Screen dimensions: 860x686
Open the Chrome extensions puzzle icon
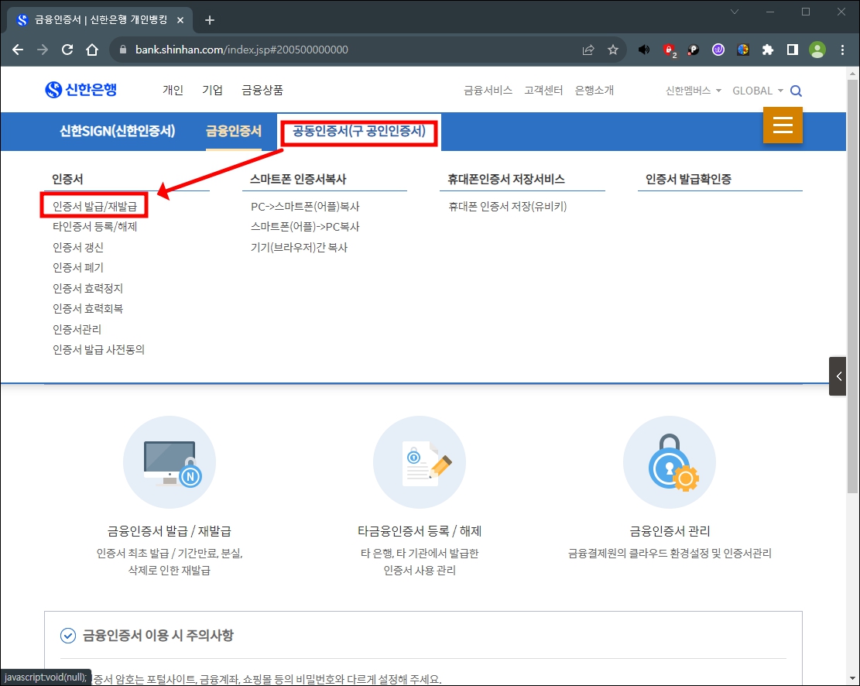pos(767,49)
